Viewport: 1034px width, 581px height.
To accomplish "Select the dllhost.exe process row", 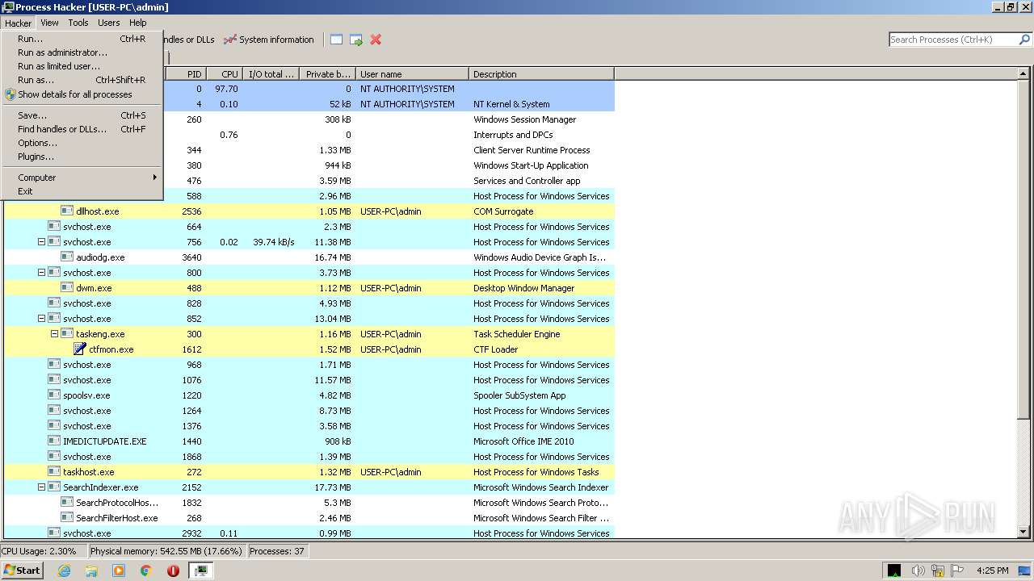I will click(x=309, y=211).
